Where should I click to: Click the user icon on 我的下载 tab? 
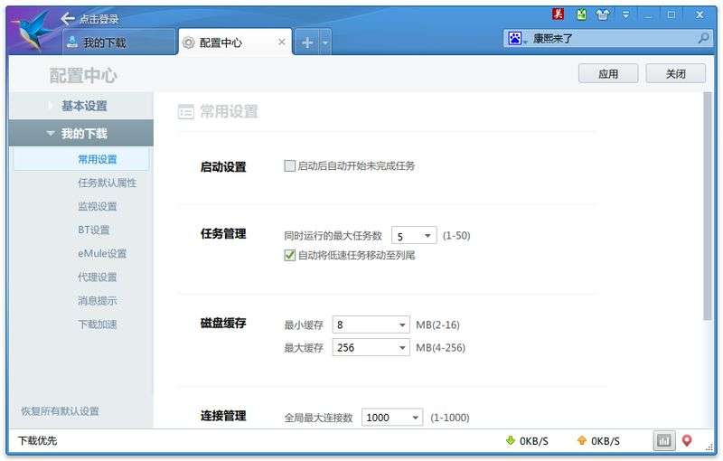[x=72, y=42]
